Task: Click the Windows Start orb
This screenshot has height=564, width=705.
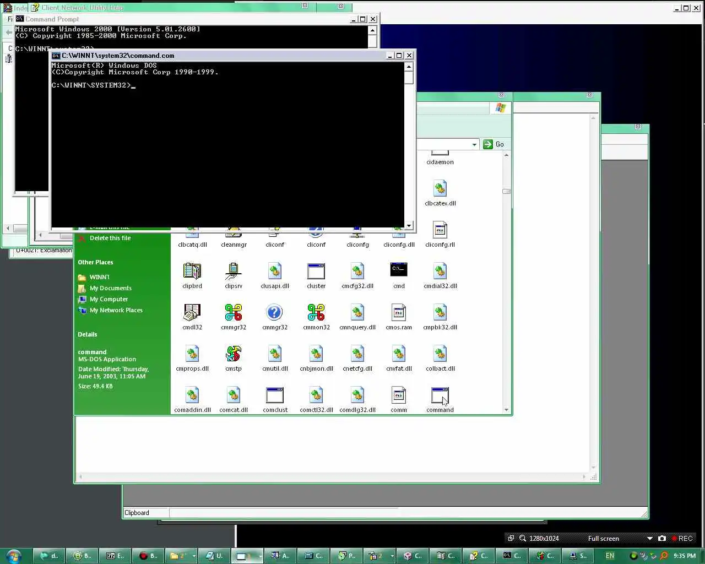Action: point(13,555)
